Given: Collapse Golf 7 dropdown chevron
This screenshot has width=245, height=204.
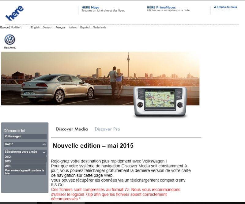Looking at the screenshot, I should tap(44, 144).
